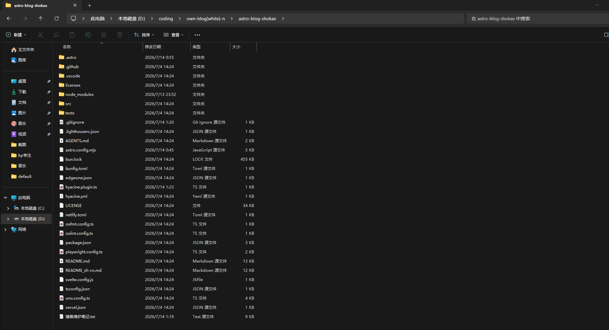The width and height of the screenshot is (609, 330).
Task: Expand chevron after astro-blog-shokax breadcrumb
Action: [283, 19]
